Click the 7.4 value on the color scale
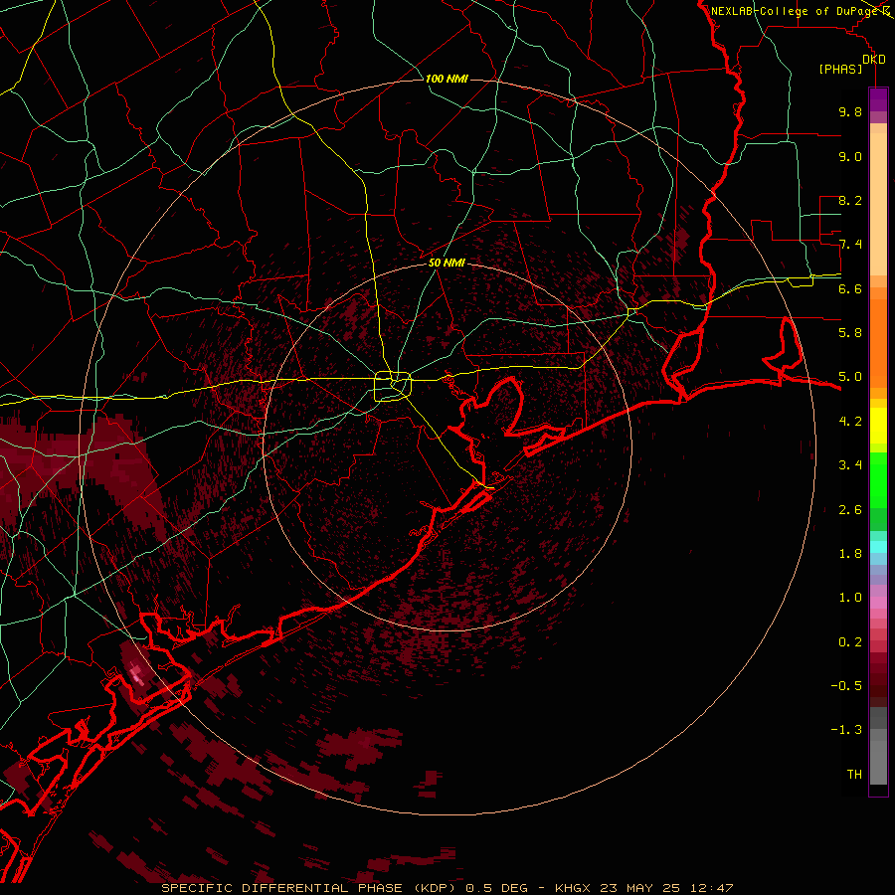This screenshot has height=895, width=895. (x=850, y=245)
